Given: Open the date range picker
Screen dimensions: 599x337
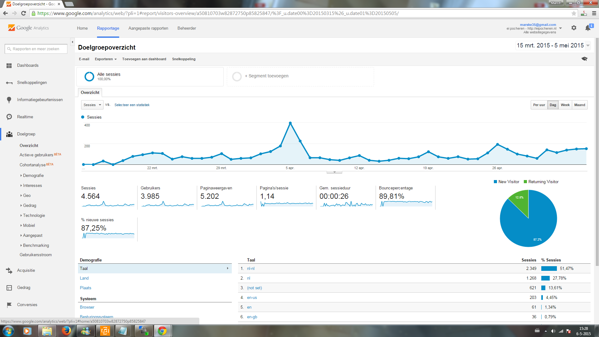Looking at the screenshot, I should pos(553,46).
